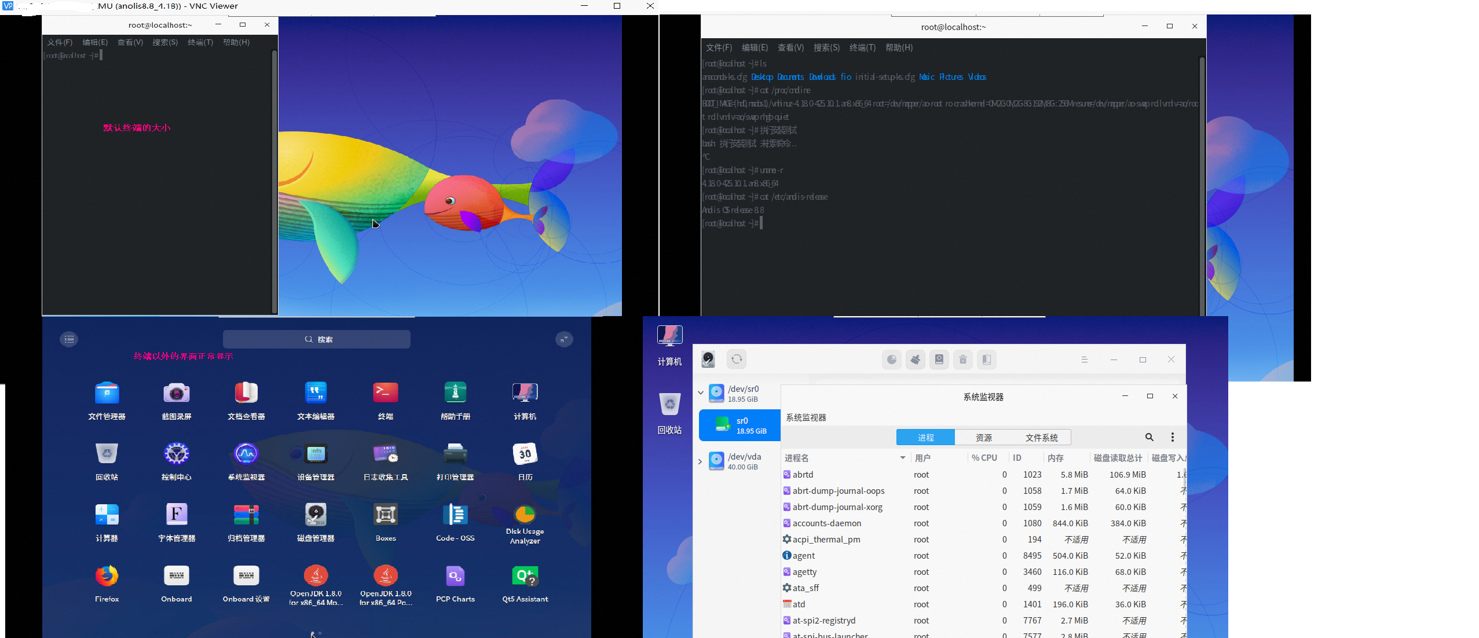
Task: Click the broom clean icon in the disk manager toolbar
Action: [916, 360]
